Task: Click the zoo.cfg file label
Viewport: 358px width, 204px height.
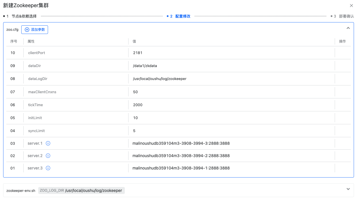Action: pyautogui.click(x=12, y=30)
